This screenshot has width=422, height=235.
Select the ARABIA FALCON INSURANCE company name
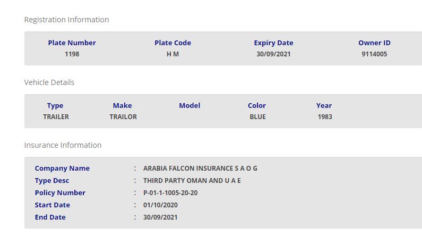[x=200, y=168]
